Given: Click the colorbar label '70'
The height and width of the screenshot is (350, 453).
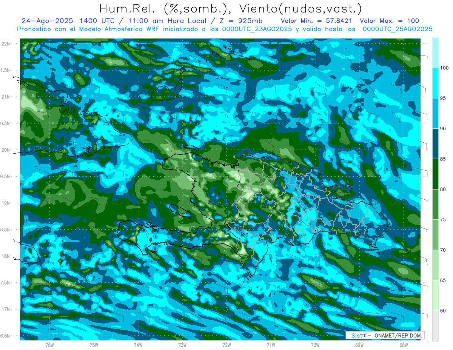Looking at the screenshot, I should coord(443,250).
